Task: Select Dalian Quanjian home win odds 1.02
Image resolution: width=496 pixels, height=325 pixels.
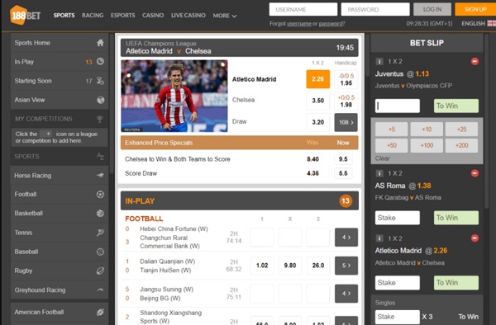Action: coord(262,266)
